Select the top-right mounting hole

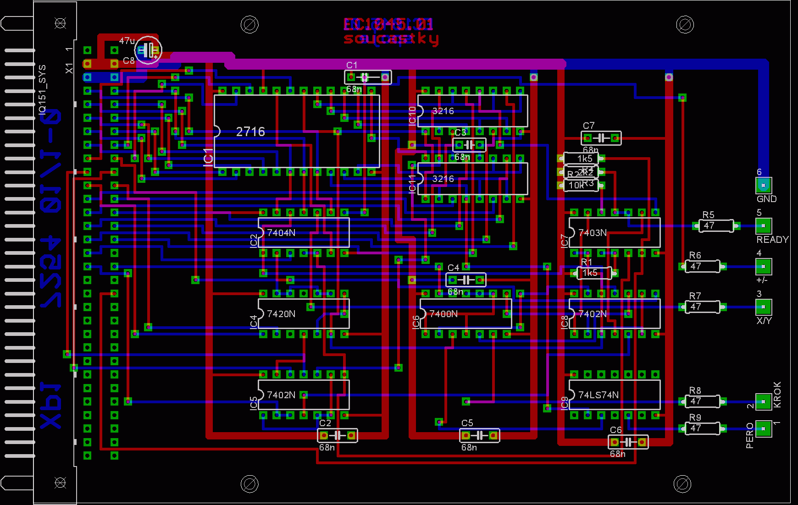[x=685, y=25]
